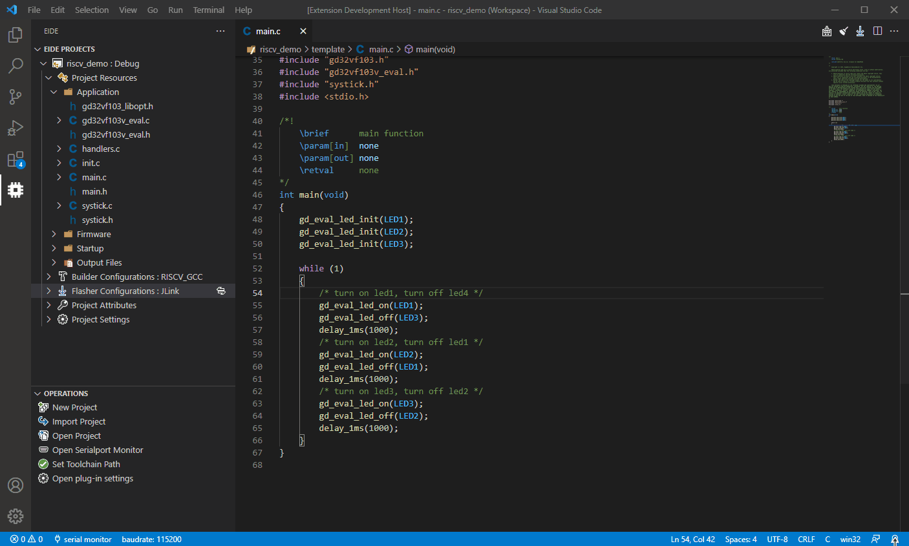Open the Extensions view in activity bar
909x546 pixels.
point(16,159)
